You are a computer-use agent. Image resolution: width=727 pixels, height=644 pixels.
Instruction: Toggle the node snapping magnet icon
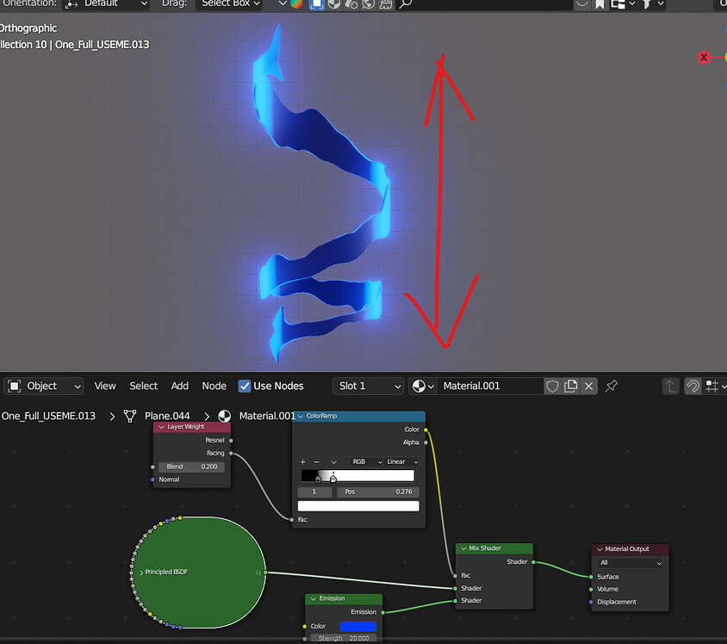tap(693, 386)
